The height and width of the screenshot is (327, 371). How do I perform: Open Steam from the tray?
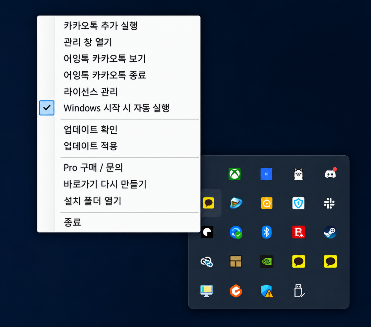tap(330, 232)
